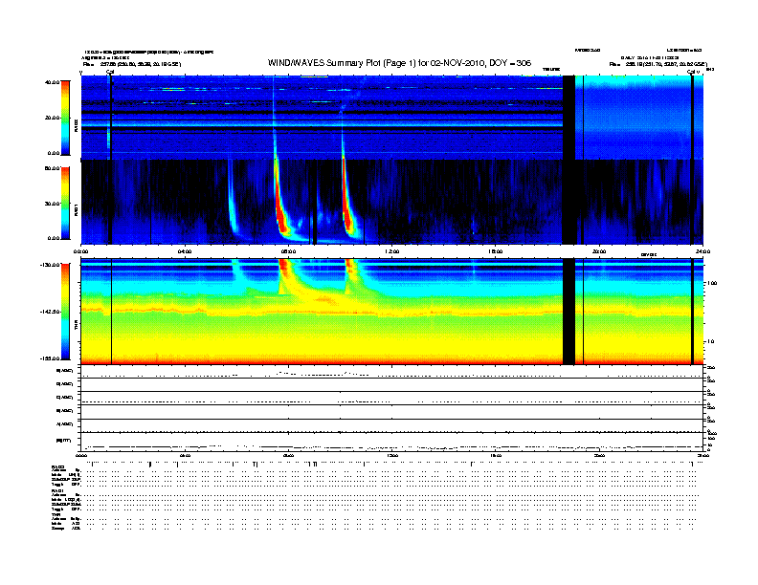This screenshot has width=758, height=585.
Task: Click the orange plasma line in TNR near 02:00
Action: (133, 311)
